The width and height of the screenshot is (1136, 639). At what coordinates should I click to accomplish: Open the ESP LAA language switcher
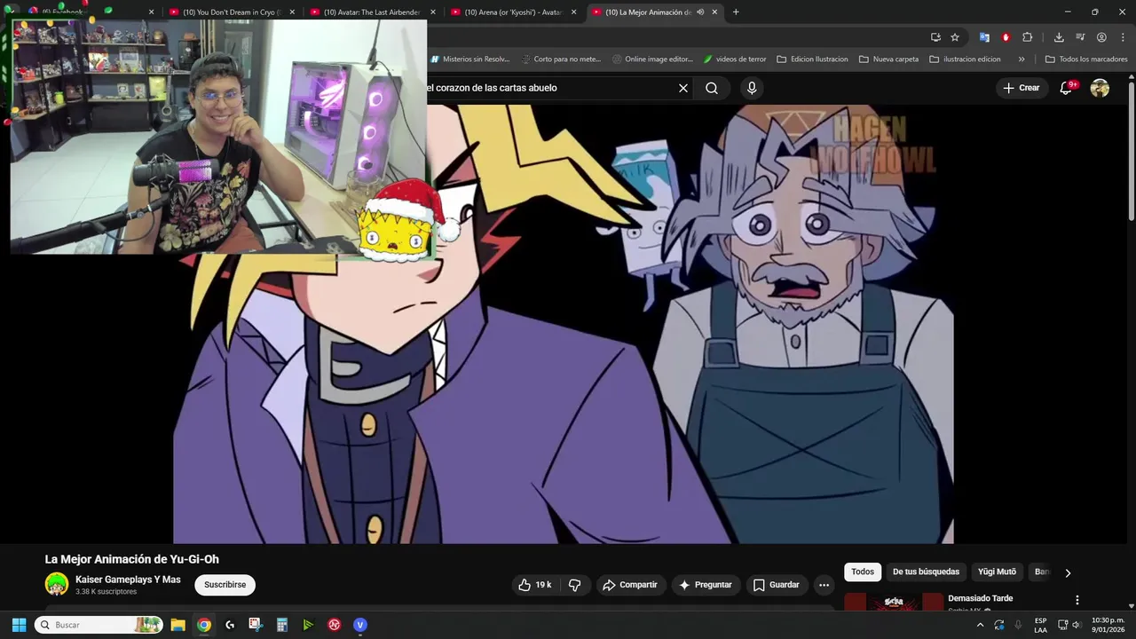tap(1040, 625)
